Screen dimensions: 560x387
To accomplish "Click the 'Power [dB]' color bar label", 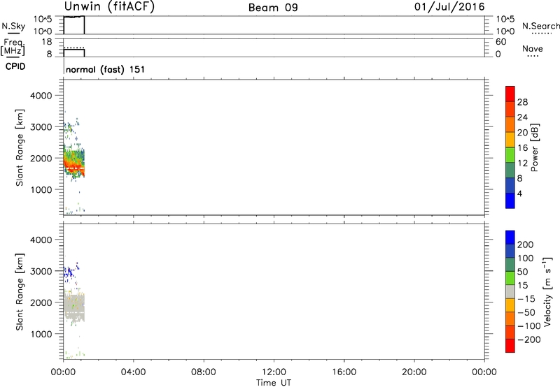I will click(x=534, y=147).
